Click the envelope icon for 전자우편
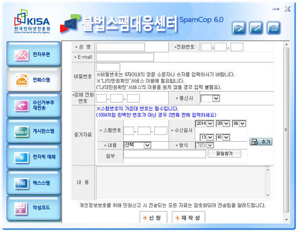 click(x=21, y=55)
